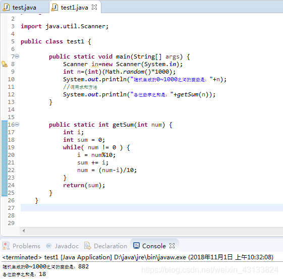Click underlined variable 'in' on line 8
Screen dimensions: 283x279
coord(95,64)
